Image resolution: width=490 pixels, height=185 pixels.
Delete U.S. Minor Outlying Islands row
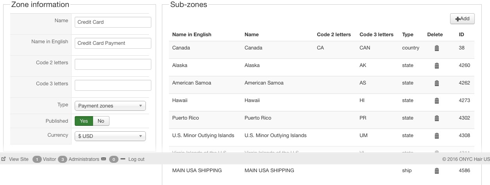click(x=437, y=136)
